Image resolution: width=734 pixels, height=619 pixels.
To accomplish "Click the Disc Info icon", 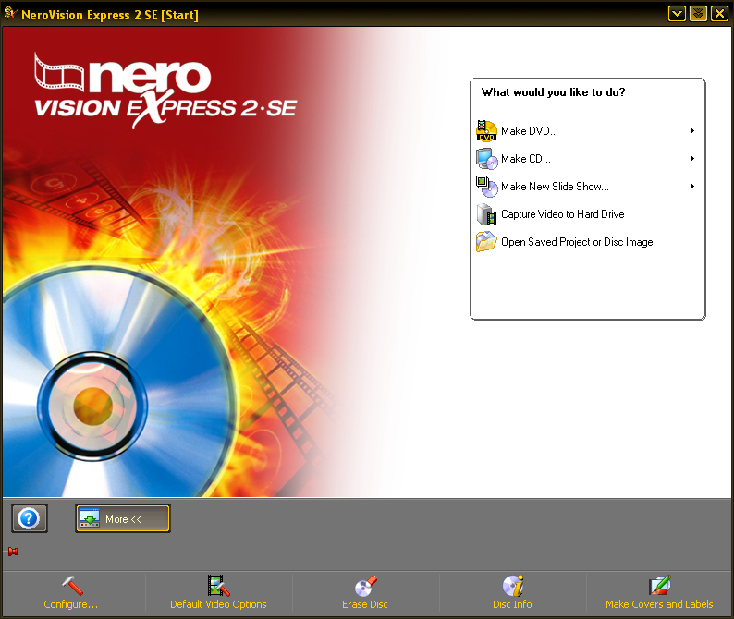I will [x=512, y=586].
